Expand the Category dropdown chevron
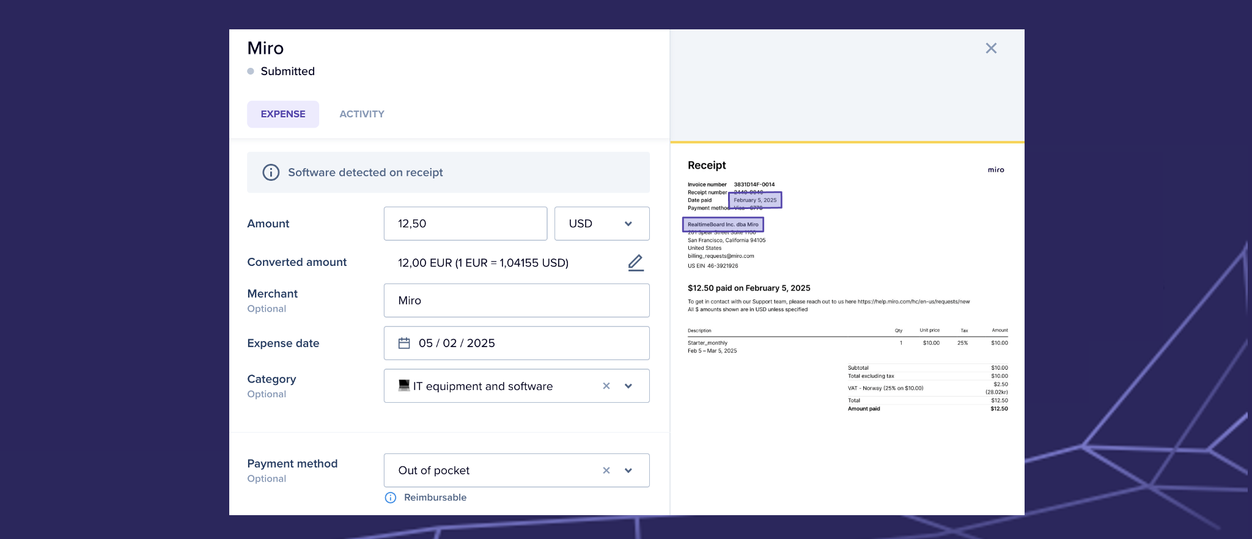The image size is (1252, 539). [628, 386]
